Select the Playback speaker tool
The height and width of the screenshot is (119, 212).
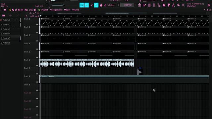[x=35, y=10]
